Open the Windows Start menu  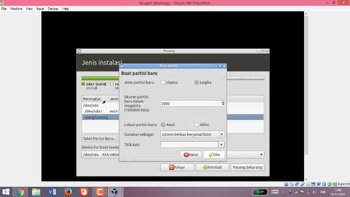(x=6, y=192)
